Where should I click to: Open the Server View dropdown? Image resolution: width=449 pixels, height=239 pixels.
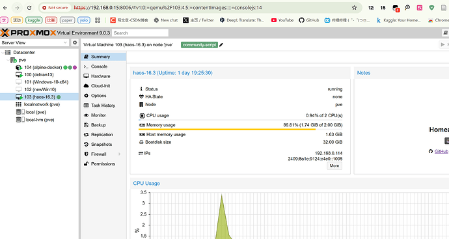[34, 43]
